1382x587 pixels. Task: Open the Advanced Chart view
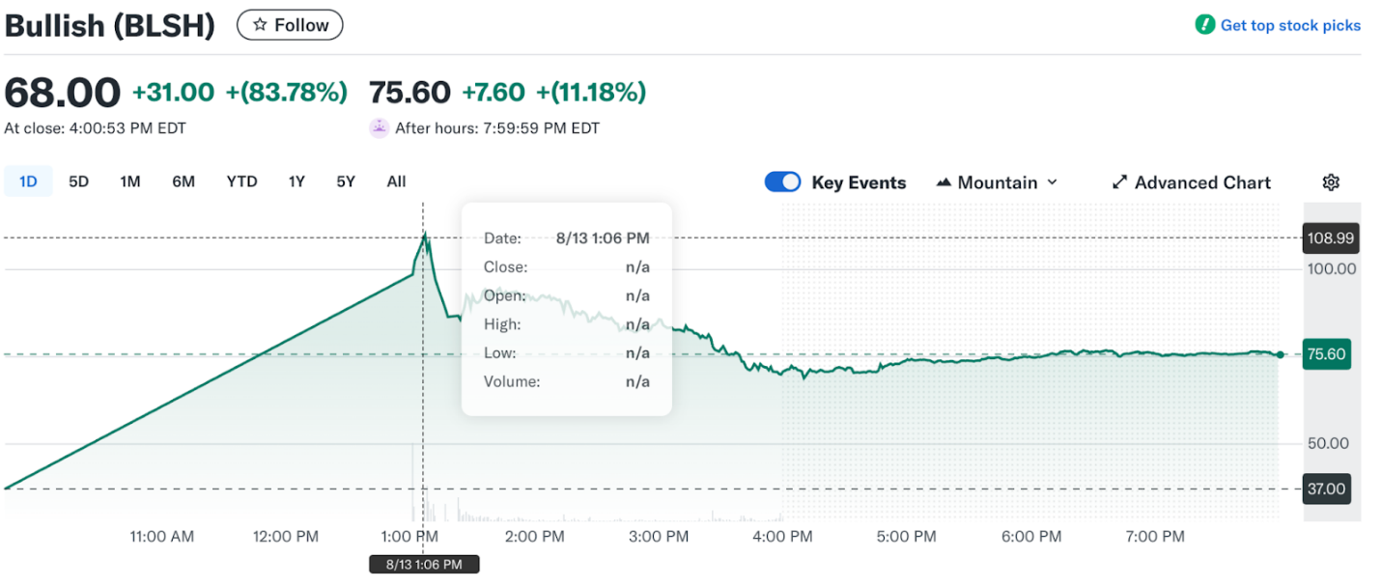pos(1202,182)
